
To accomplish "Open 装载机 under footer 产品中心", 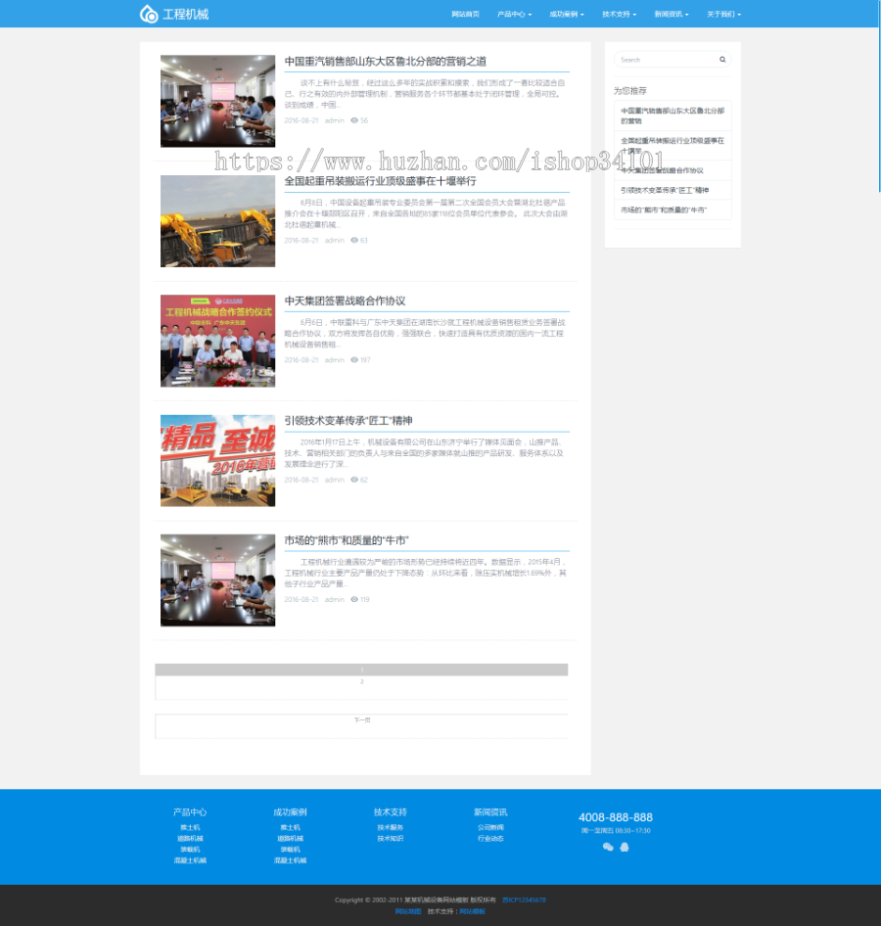I will [x=190, y=850].
